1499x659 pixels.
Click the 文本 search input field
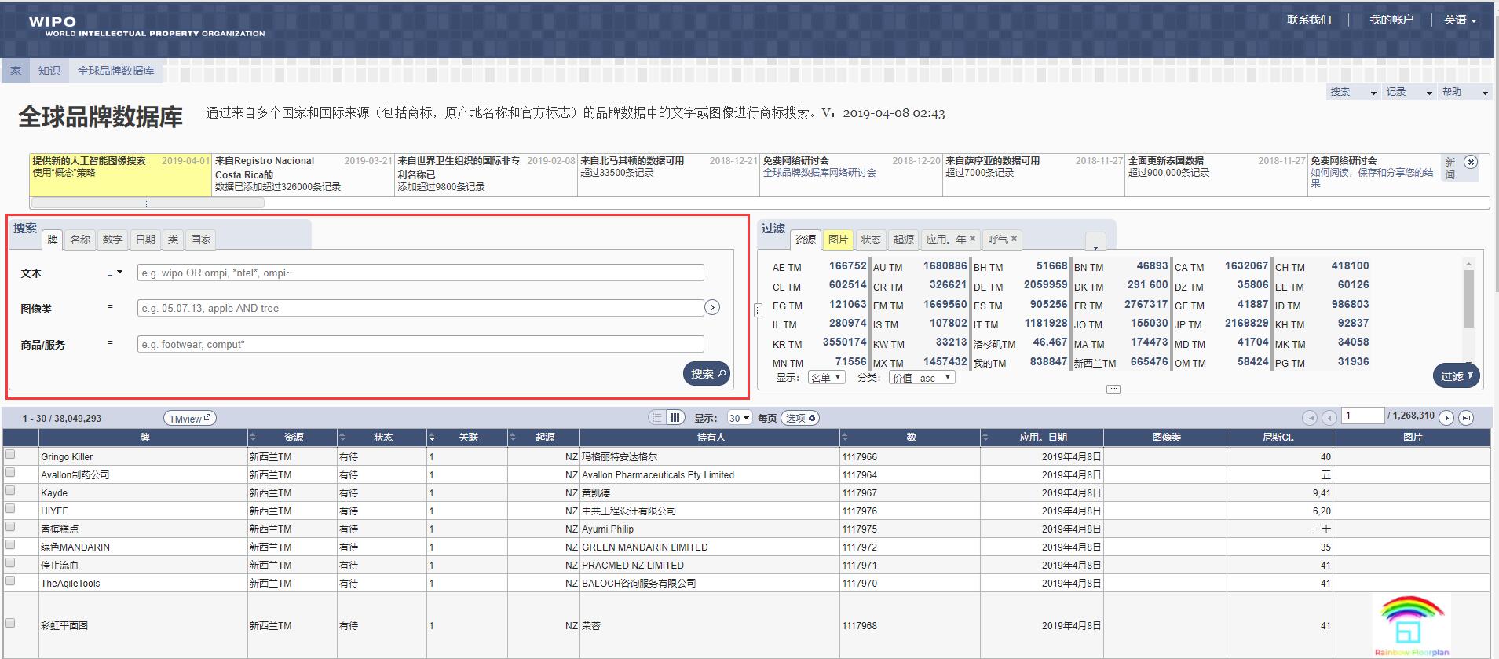pyautogui.click(x=421, y=273)
